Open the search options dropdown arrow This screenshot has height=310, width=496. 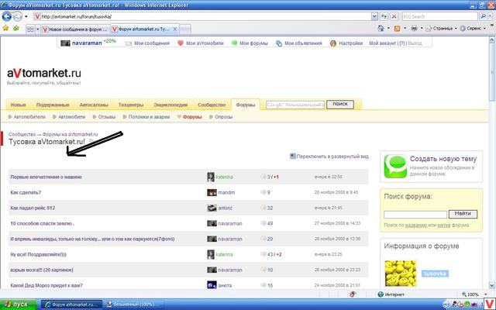click(491, 16)
